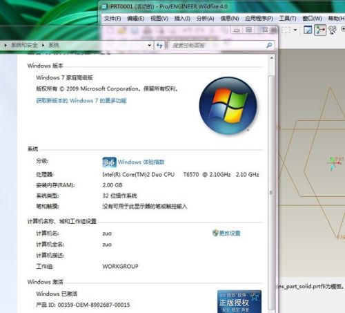Open 工具(T) menu in Pro/ENGINEER
Viewport: 345px width, 313px height.
coord(288,19)
